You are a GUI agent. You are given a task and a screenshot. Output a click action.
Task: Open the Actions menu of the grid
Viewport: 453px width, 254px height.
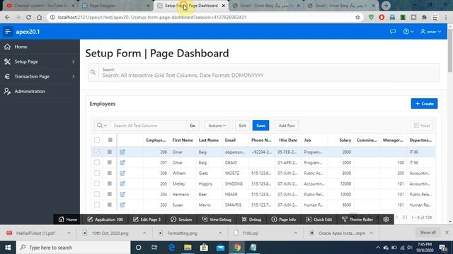tap(217, 126)
